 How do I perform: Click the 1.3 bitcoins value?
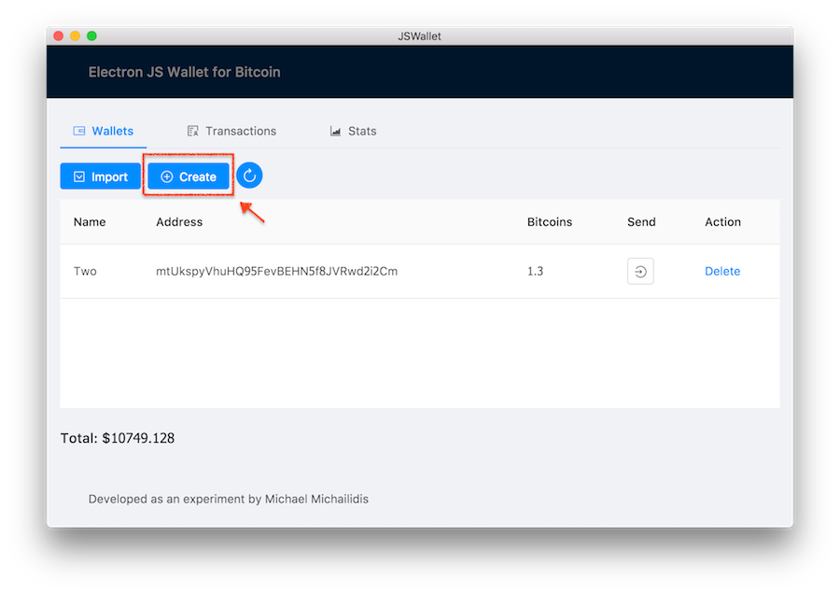[535, 271]
